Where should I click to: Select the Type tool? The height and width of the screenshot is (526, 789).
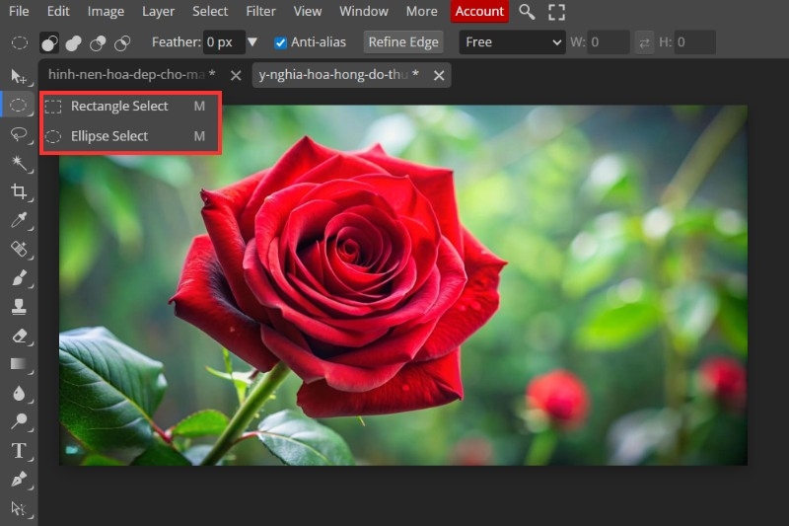point(19,450)
